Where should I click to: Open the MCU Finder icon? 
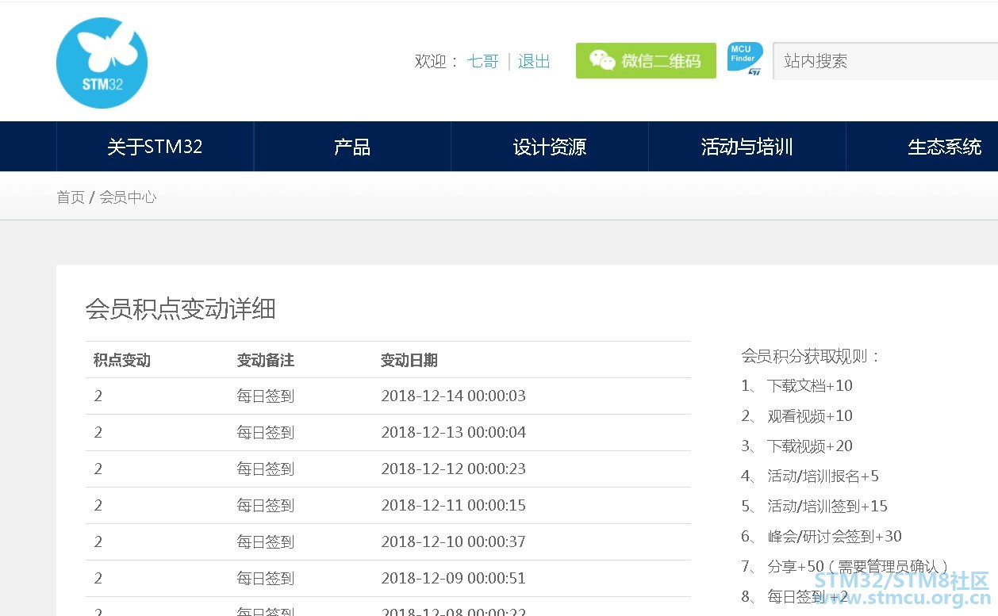[x=745, y=60]
